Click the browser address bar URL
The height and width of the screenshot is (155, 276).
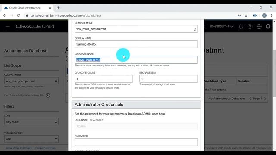66,15
